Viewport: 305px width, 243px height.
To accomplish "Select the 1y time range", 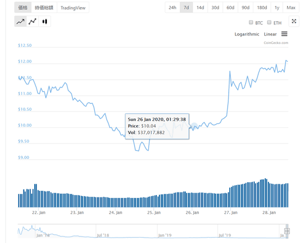I will 277,8.
